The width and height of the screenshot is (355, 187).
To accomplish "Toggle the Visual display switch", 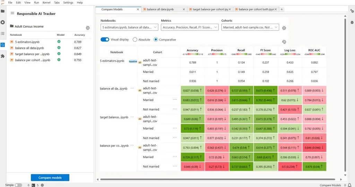I will pos(105,40).
